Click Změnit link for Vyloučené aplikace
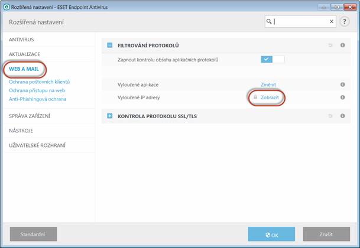The width and height of the screenshot is (360, 248). pyautogui.click(x=268, y=84)
